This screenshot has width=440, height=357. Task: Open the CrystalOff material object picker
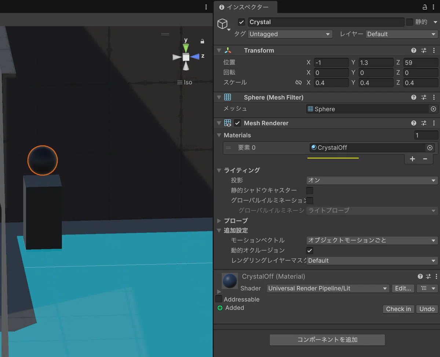(x=430, y=148)
